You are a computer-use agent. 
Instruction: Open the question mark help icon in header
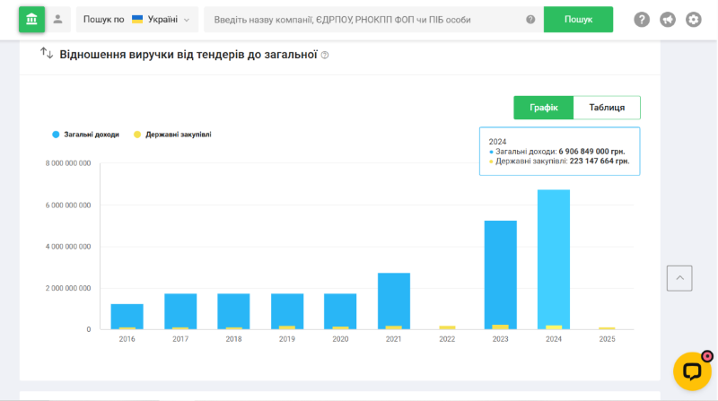pyautogui.click(x=642, y=20)
